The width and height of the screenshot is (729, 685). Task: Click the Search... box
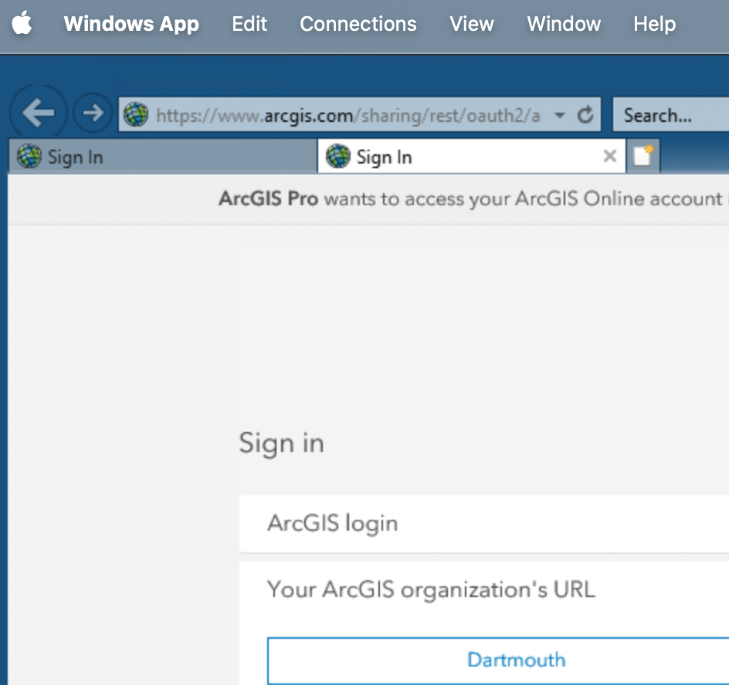coord(670,114)
